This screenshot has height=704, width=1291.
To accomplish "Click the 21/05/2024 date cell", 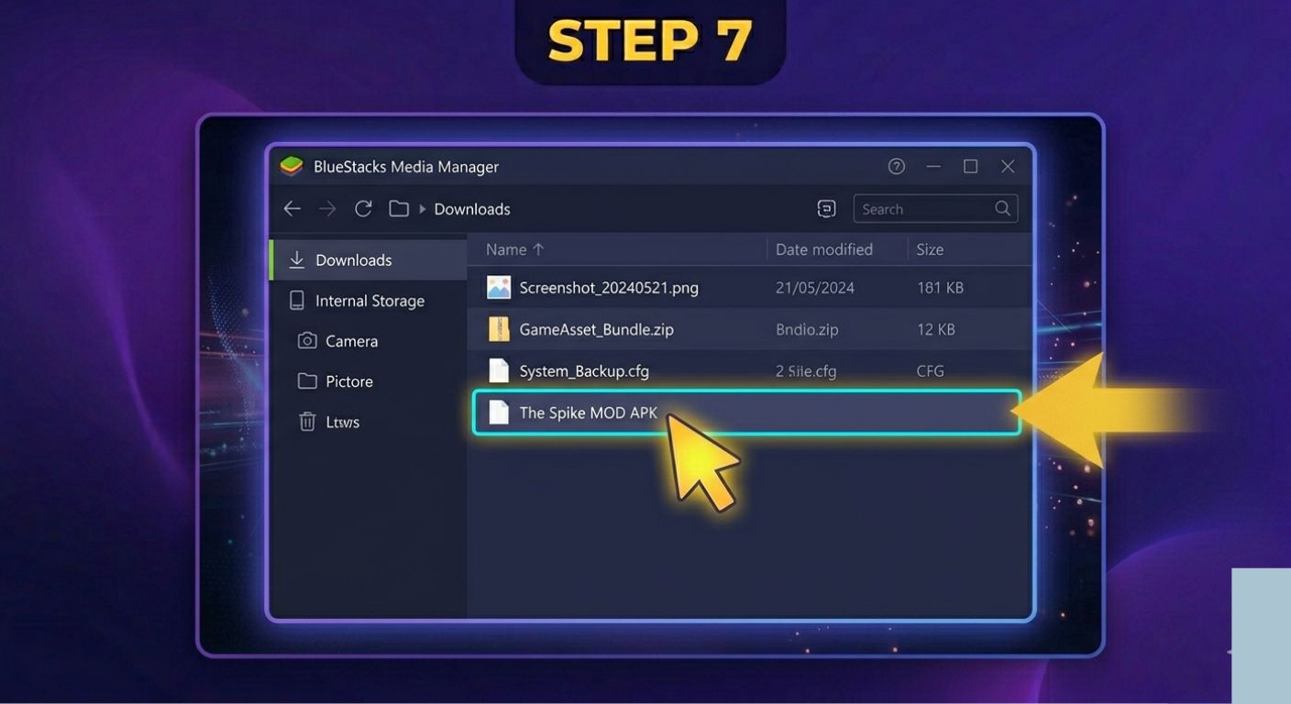I will [815, 288].
